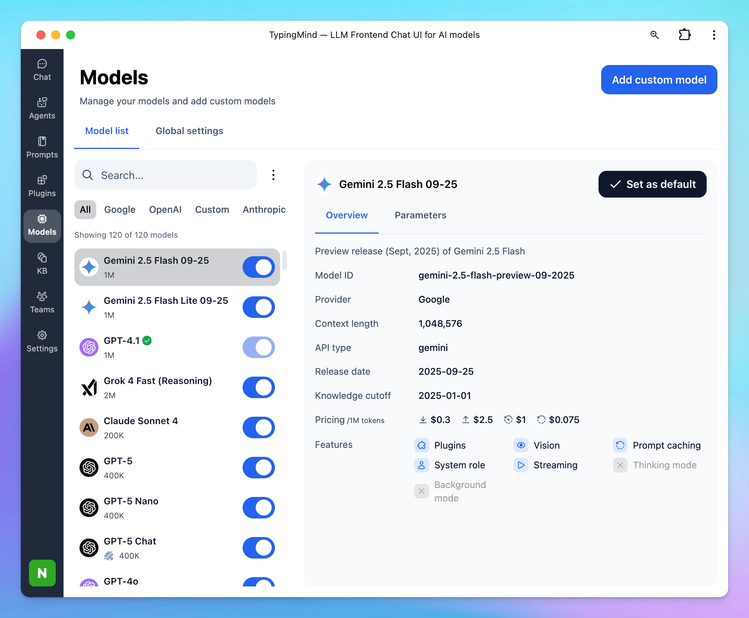Turn off the Claude Sonnet 4 model
Image resolution: width=749 pixels, height=618 pixels.
tap(259, 427)
